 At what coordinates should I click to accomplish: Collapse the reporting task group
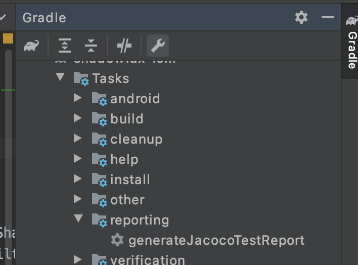(x=78, y=218)
